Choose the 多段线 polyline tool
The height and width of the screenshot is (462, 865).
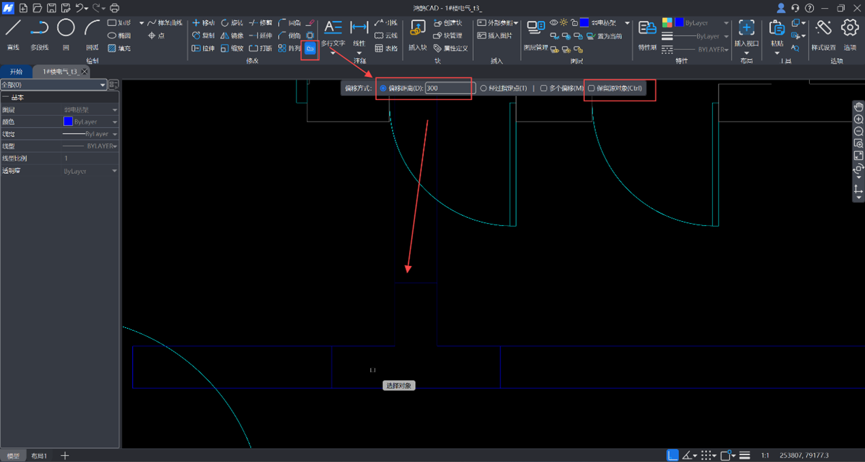(40, 29)
